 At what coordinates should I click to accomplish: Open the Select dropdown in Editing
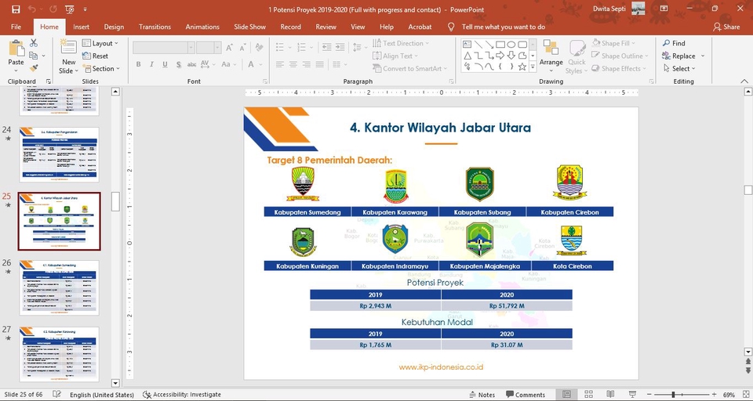679,69
